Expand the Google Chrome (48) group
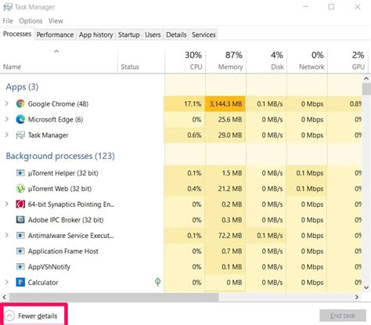This screenshot has height=325, width=371. [7, 104]
